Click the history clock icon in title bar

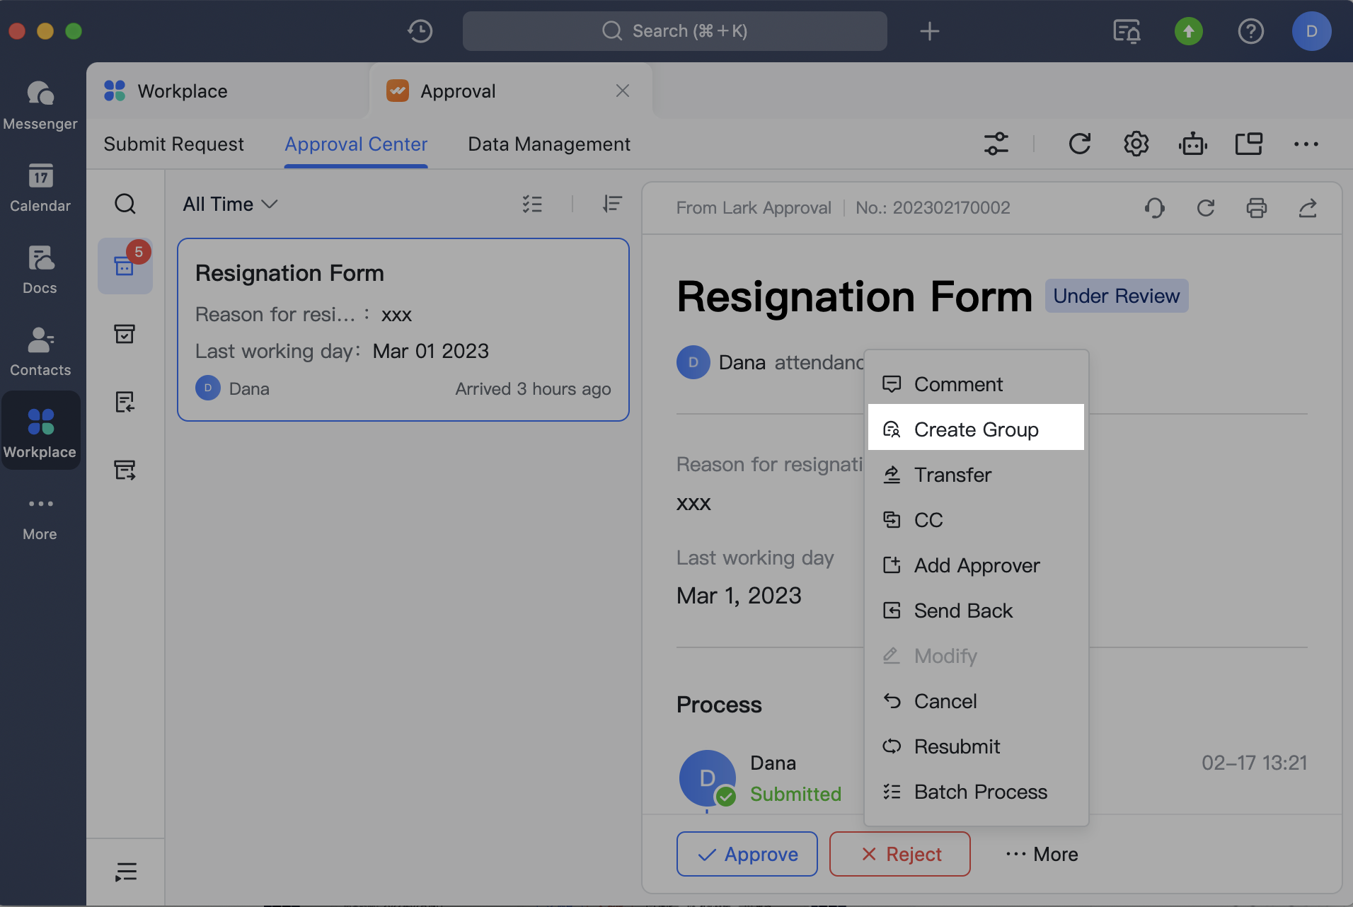(420, 31)
